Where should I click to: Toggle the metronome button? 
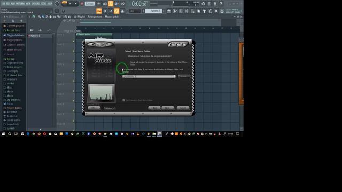[99, 4]
